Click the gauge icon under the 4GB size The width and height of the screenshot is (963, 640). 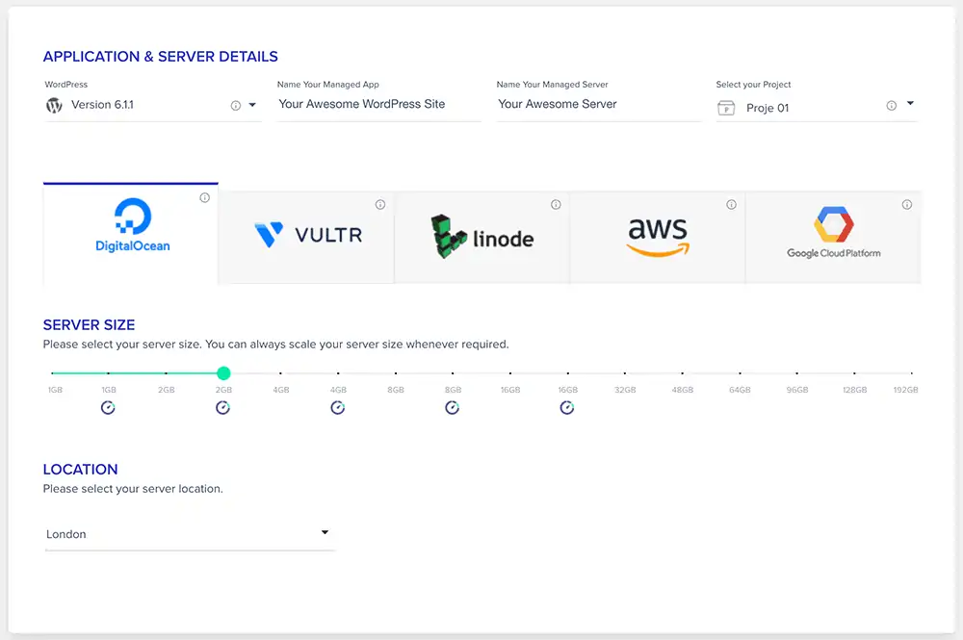338,407
